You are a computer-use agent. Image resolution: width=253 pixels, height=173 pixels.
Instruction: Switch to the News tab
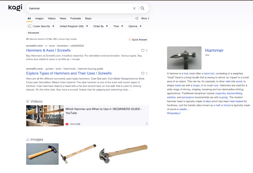point(63,18)
